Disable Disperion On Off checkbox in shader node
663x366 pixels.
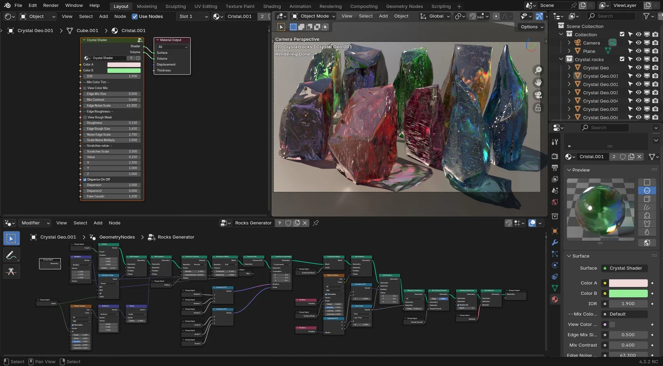coord(85,179)
